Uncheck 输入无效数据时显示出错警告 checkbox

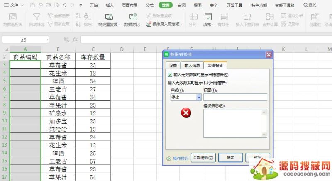tap(170, 75)
